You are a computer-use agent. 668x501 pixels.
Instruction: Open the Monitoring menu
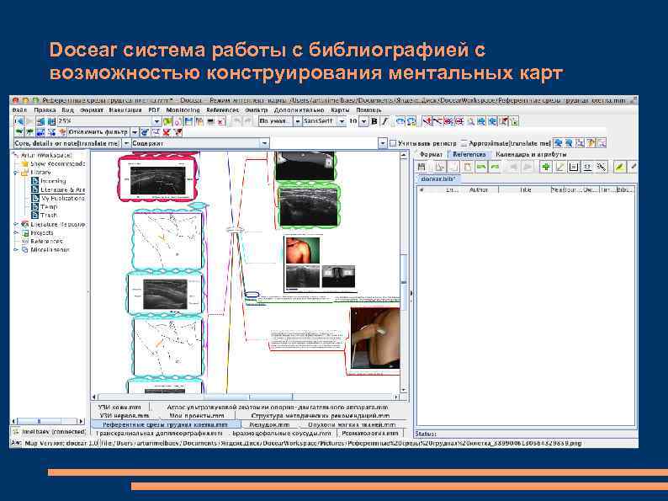pyautogui.click(x=183, y=110)
